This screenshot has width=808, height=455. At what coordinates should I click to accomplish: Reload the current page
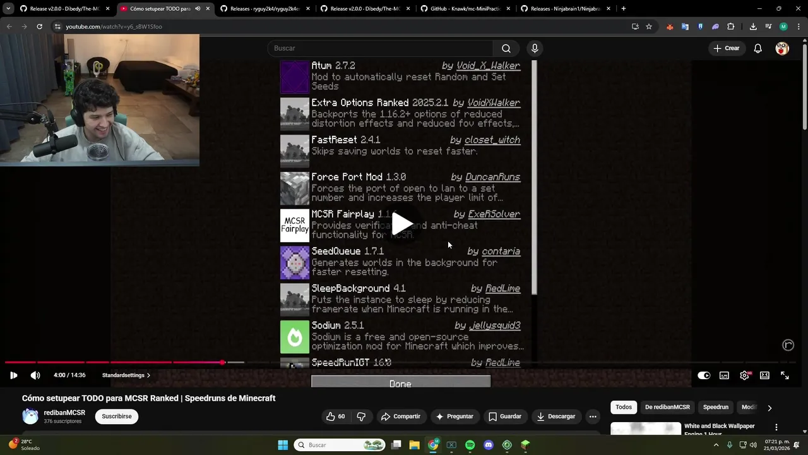[39, 27]
